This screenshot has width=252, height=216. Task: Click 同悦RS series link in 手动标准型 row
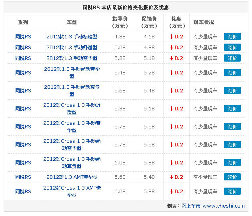click(23, 37)
